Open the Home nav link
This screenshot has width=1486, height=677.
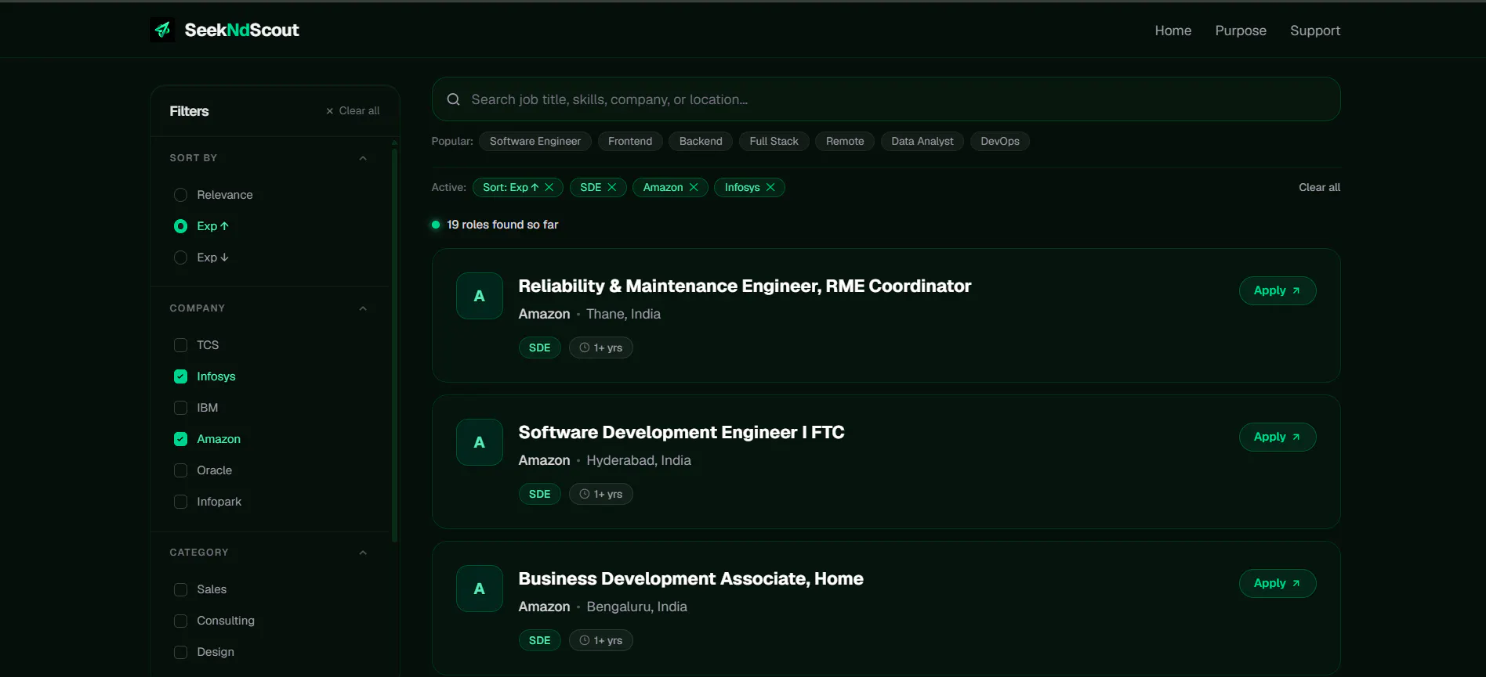click(x=1173, y=31)
